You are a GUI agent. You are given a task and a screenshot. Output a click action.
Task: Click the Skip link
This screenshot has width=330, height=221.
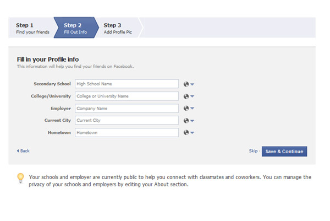253,151
